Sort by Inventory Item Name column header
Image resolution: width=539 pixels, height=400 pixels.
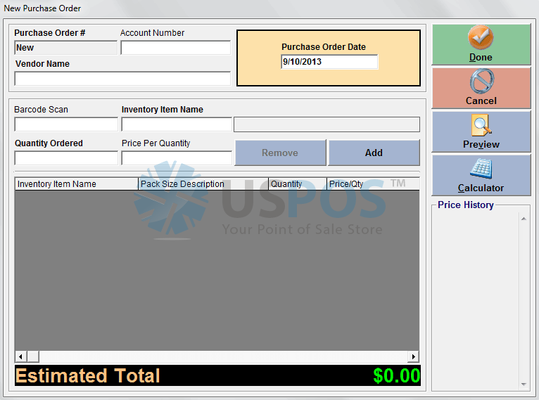coord(76,184)
